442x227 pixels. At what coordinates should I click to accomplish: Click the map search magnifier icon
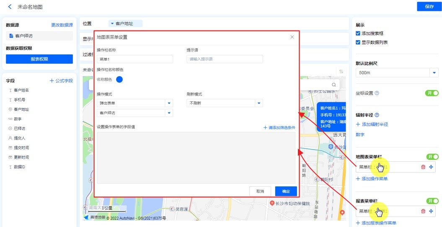point(334,85)
